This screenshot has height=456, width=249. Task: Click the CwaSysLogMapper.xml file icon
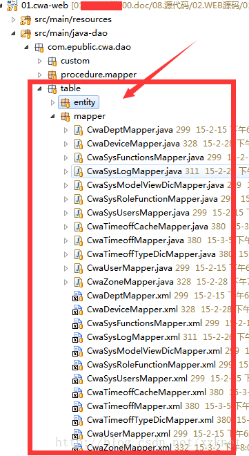click(x=77, y=338)
